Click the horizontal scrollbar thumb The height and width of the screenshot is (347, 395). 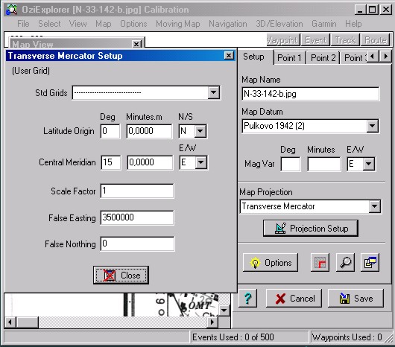[x=28, y=322]
